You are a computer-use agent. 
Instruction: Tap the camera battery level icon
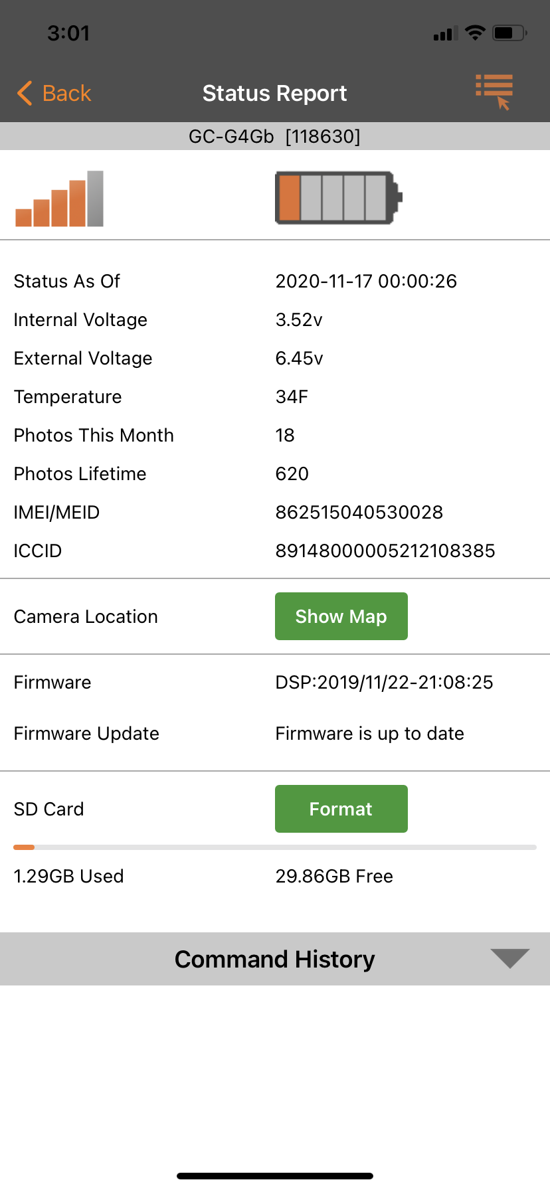tap(339, 197)
